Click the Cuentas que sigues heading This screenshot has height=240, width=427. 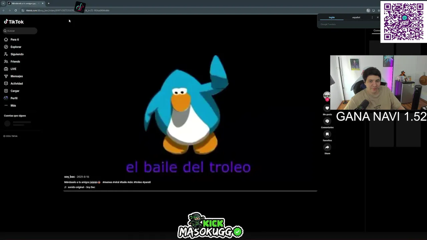tap(15, 116)
